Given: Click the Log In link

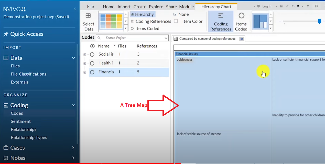Looking at the screenshot, I should click(x=267, y=6).
